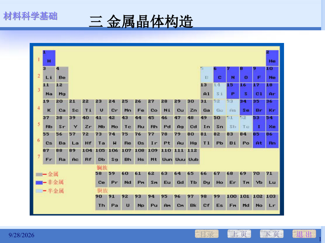Click the antimony Sb metalloid cell

point(233,124)
